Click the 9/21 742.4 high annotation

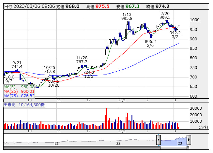coord(17,65)
